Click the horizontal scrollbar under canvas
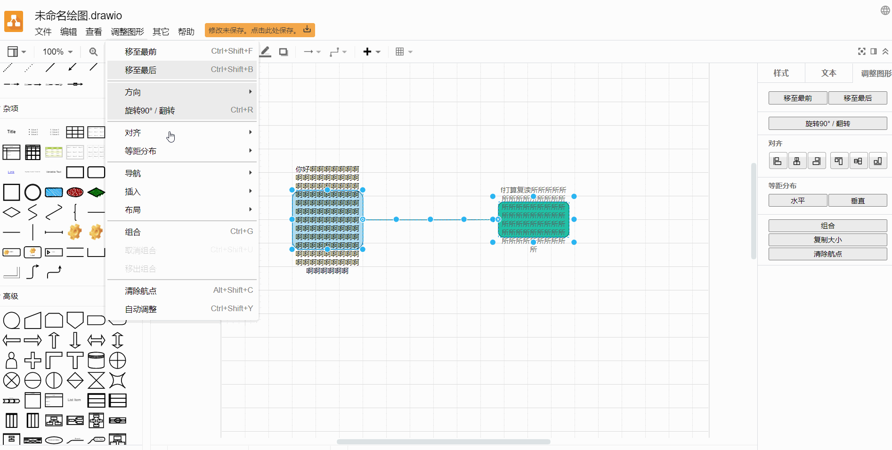This screenshot has width=892, height=450. (443, 442)
